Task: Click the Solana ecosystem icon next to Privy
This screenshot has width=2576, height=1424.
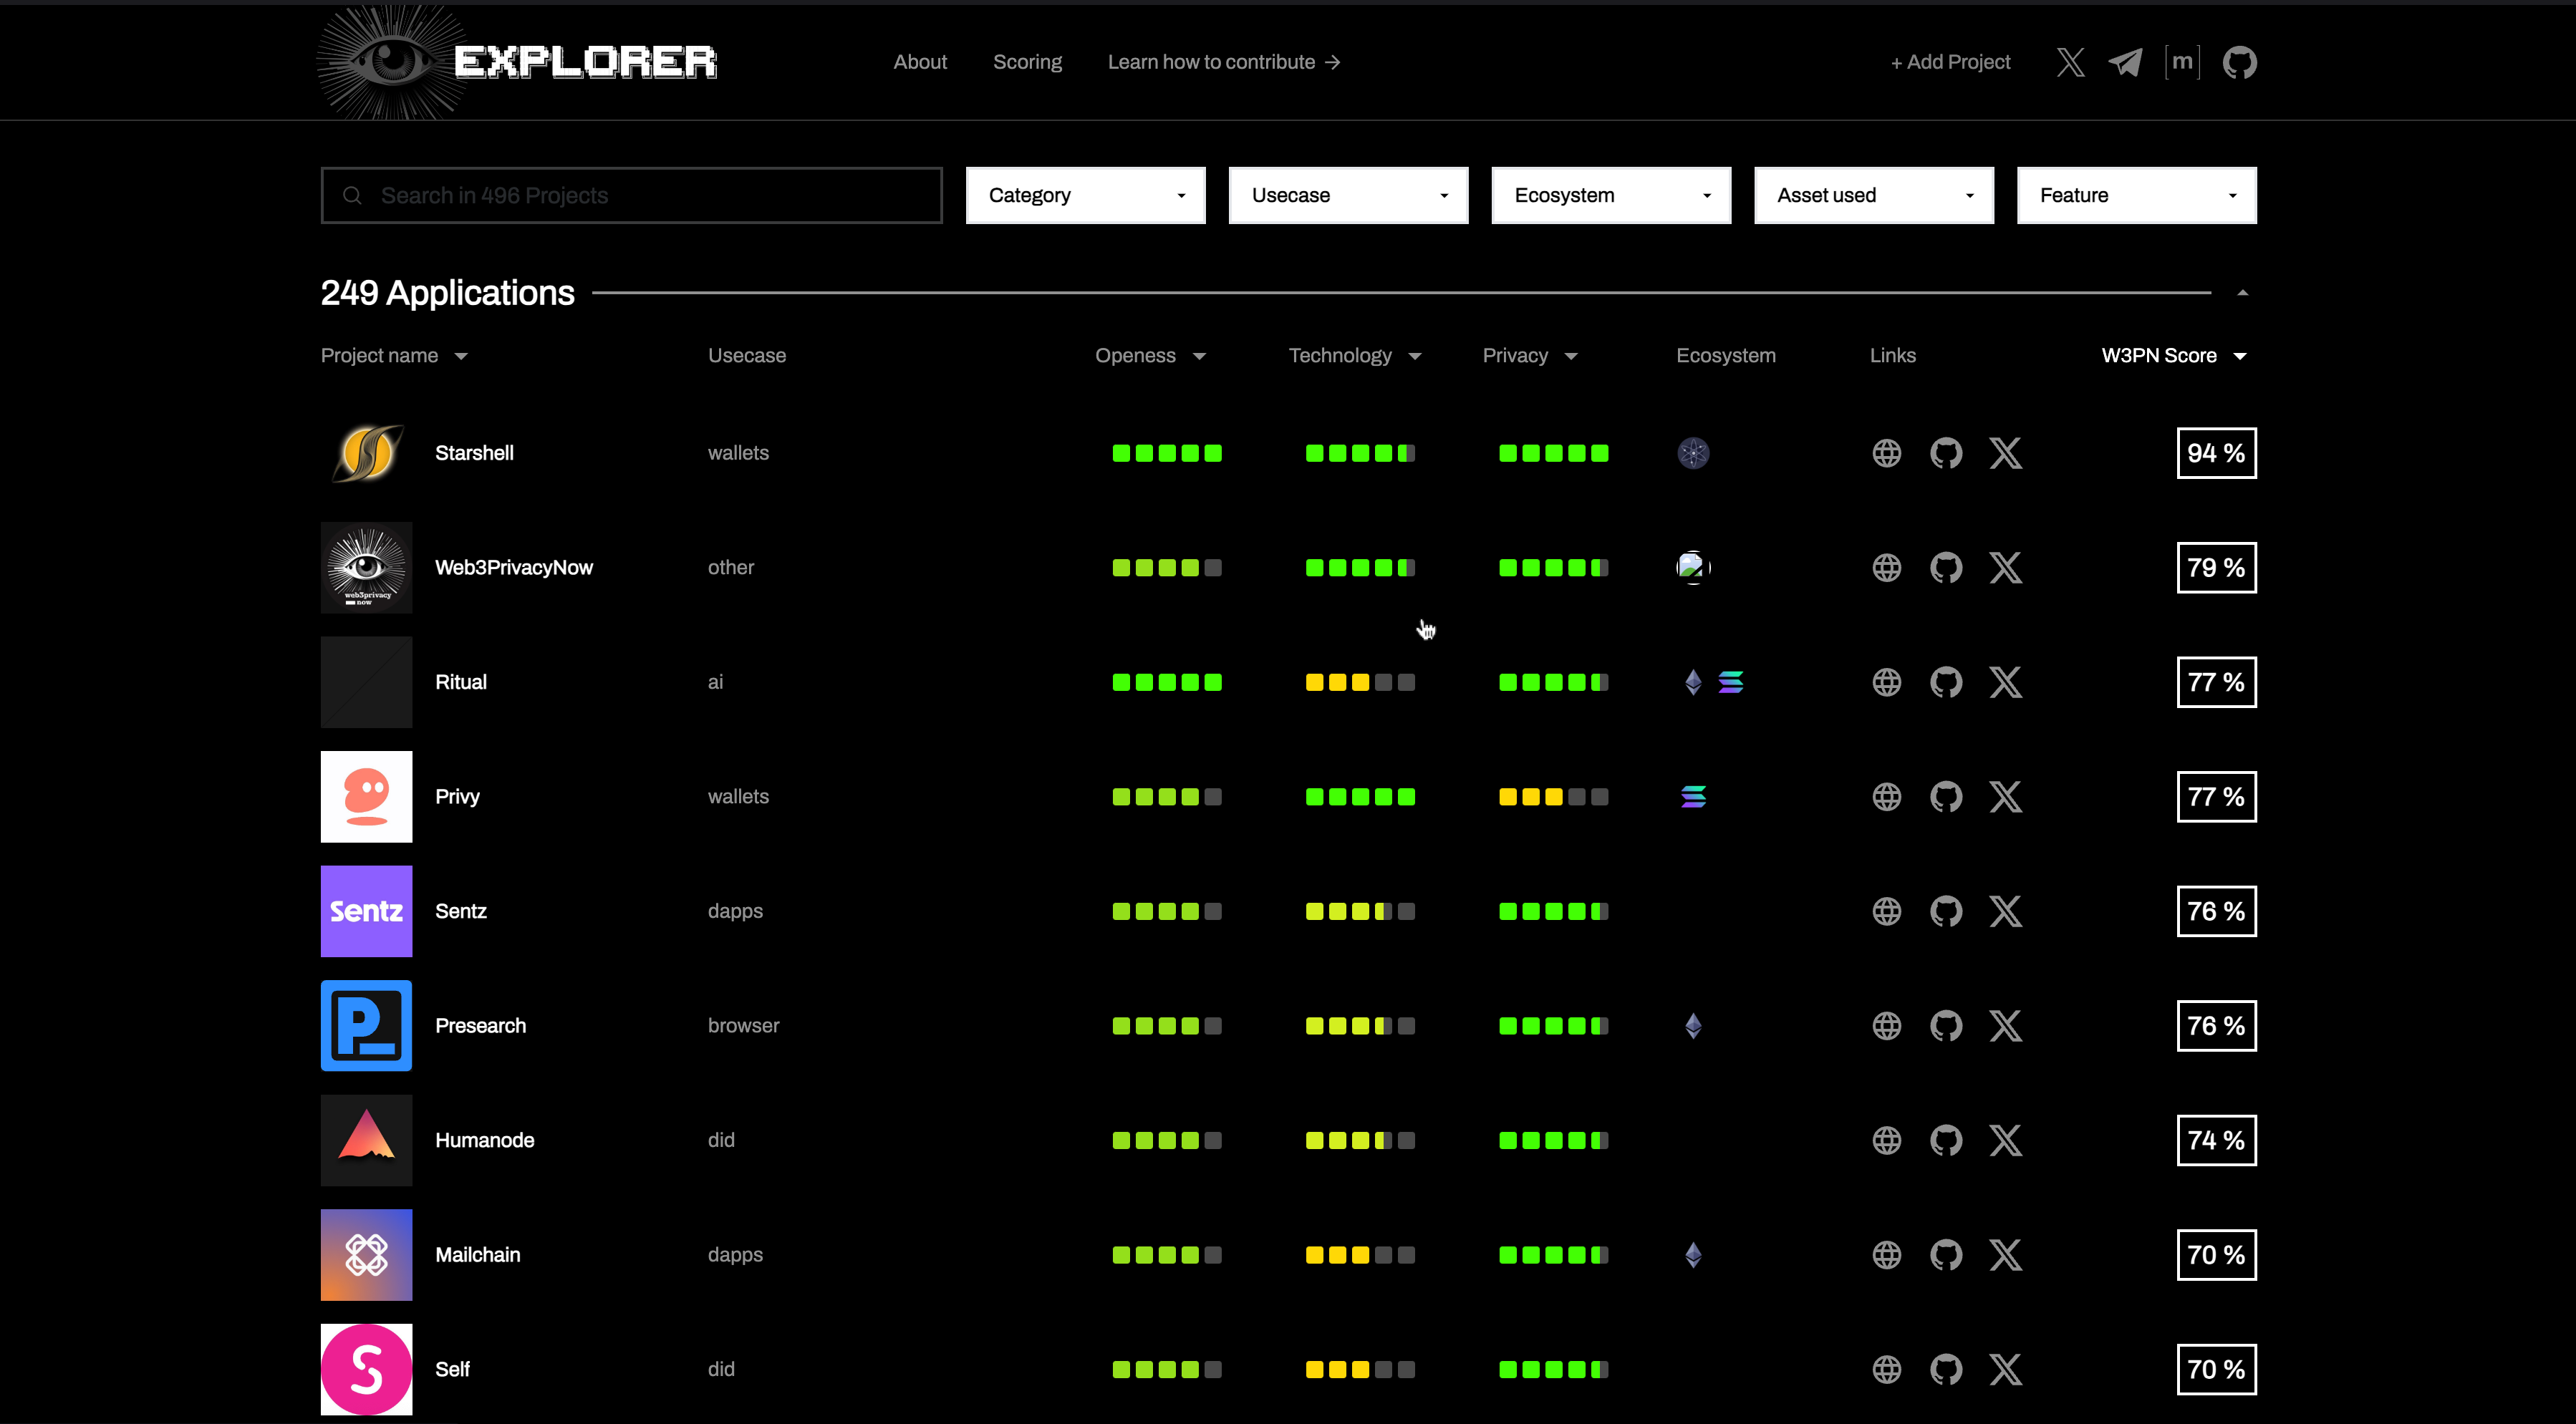Action: tap(1693, 796)
